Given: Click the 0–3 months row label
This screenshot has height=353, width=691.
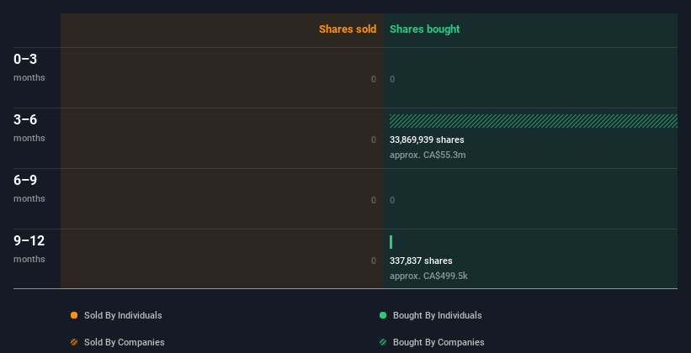Looking at the screenshot, I should [29, 67].
